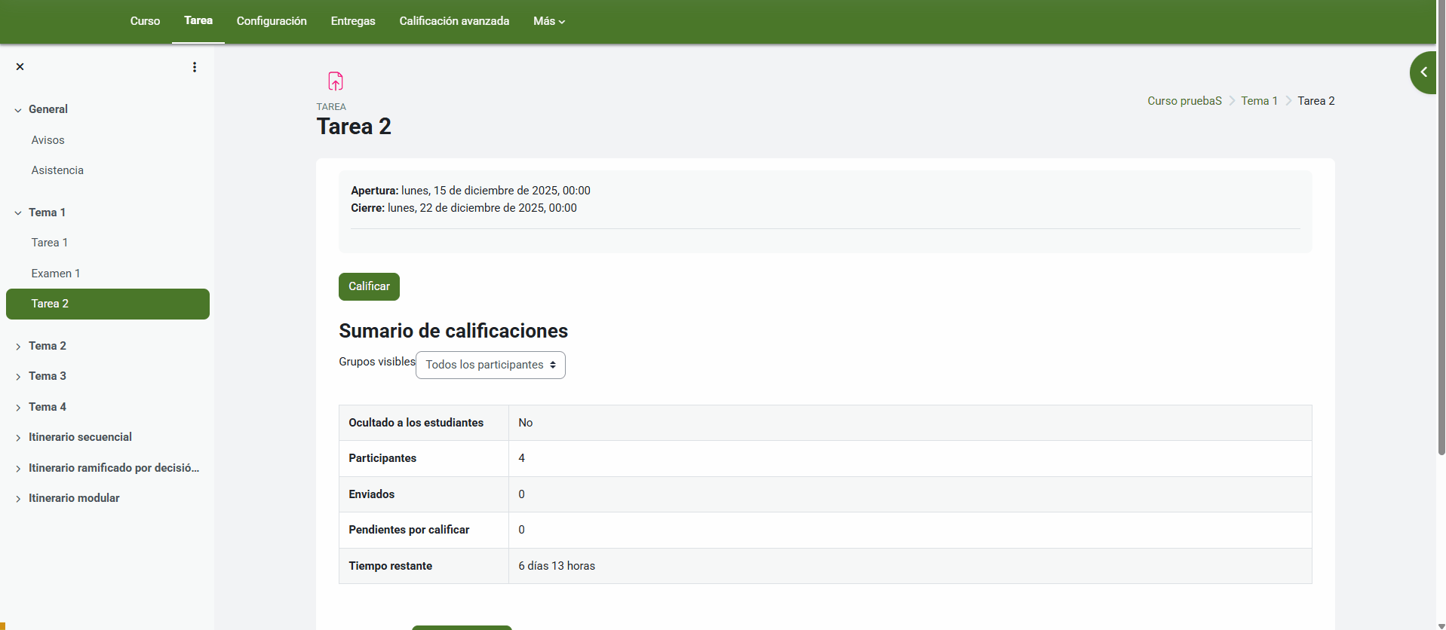
Task: Expand Itinerario ramificado por decisión section
Action: (18, 469)
